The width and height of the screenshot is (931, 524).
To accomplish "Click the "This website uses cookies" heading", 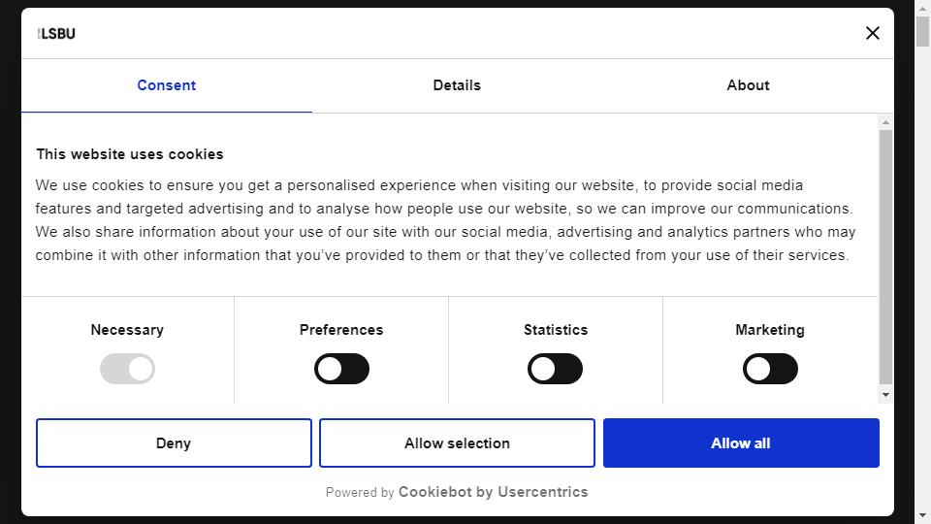I will point(129,154).
